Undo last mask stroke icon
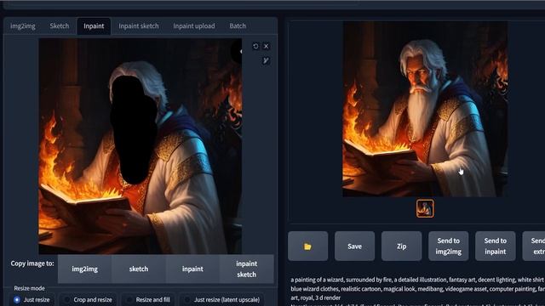545x306 pixels. point(255,46)
